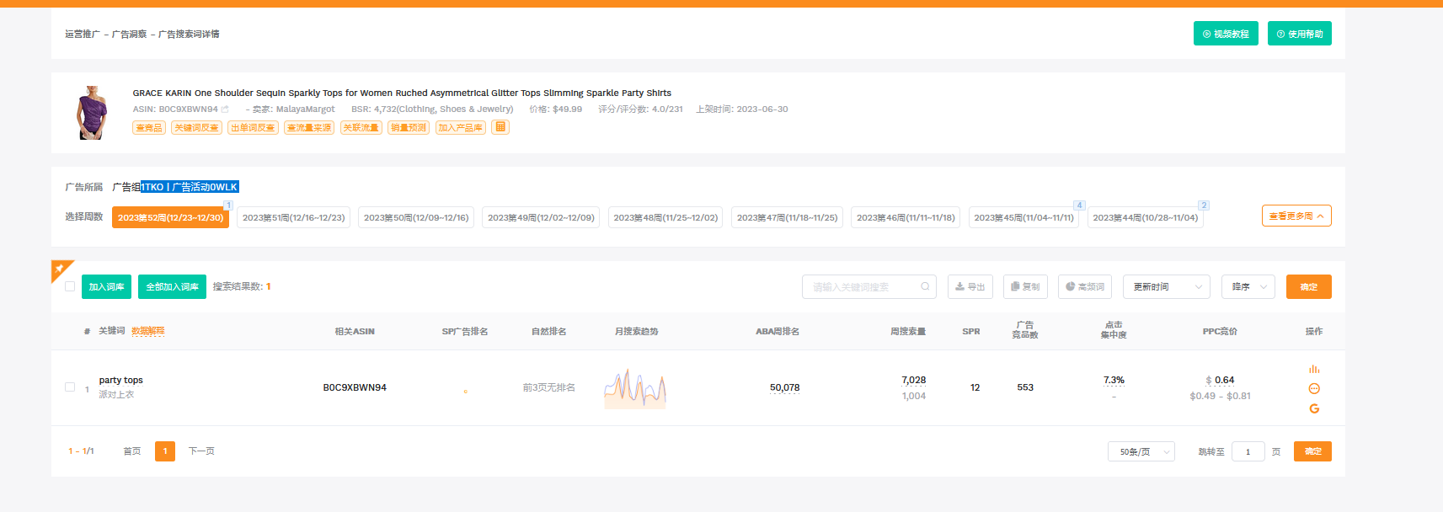1443x512 pixels.
Task: Expand the 查看更多周 week list
Action: pyautogui.click(x=1296, y=216)
